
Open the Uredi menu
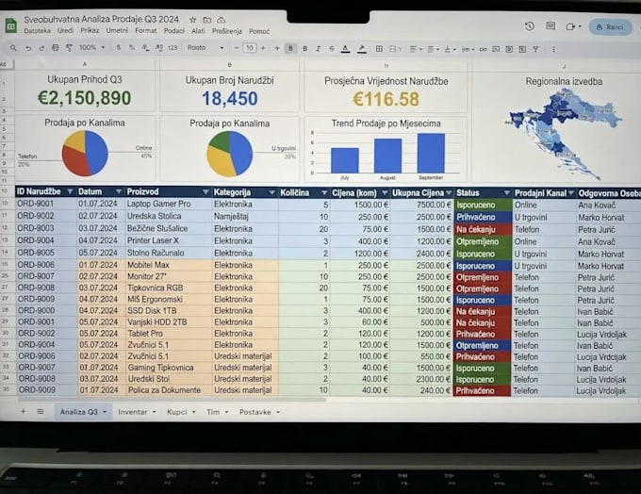(65, 31)
